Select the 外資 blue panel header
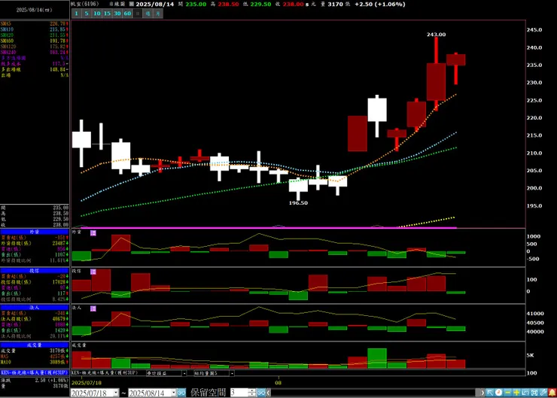Viewport: 557px width, 398px height. (x=35, y=232)
